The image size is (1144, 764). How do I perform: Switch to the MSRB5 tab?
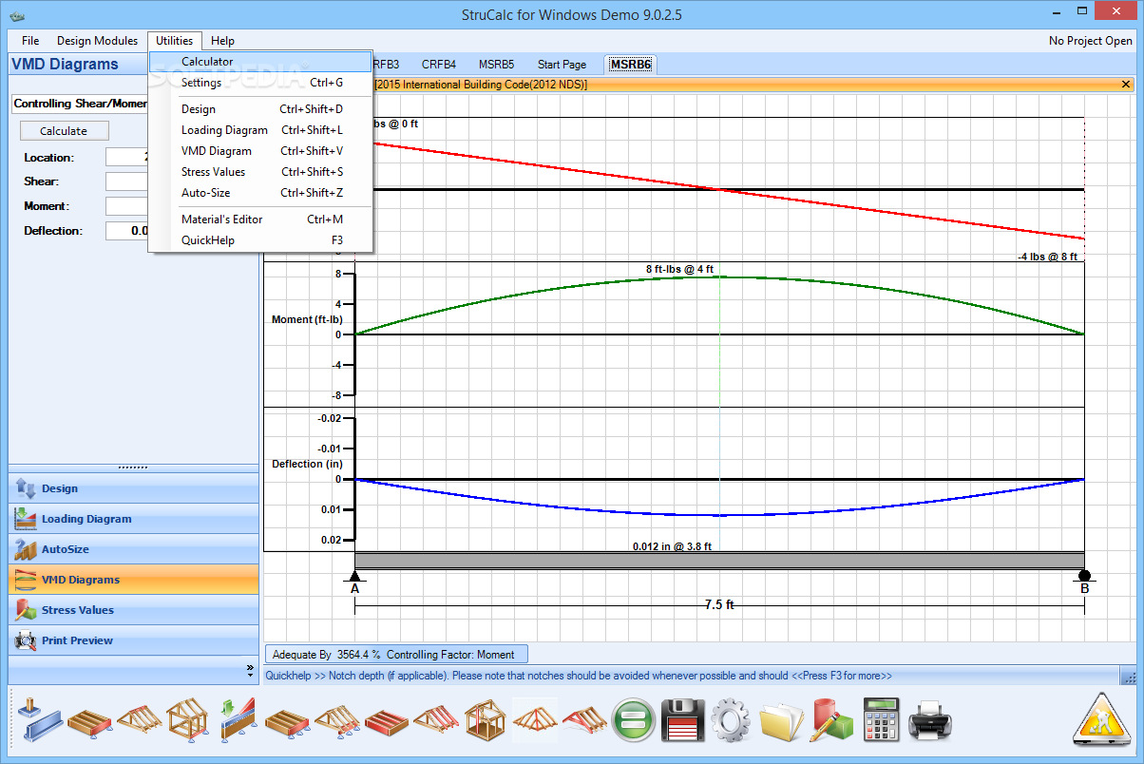(x=496, y=65)
